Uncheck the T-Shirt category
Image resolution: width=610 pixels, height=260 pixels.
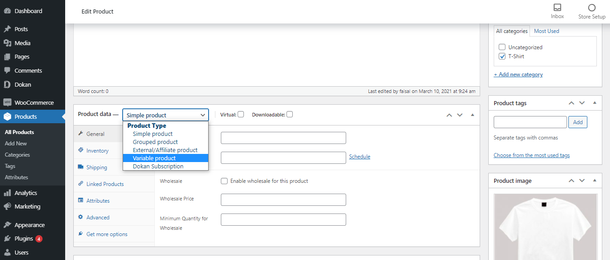502,56
